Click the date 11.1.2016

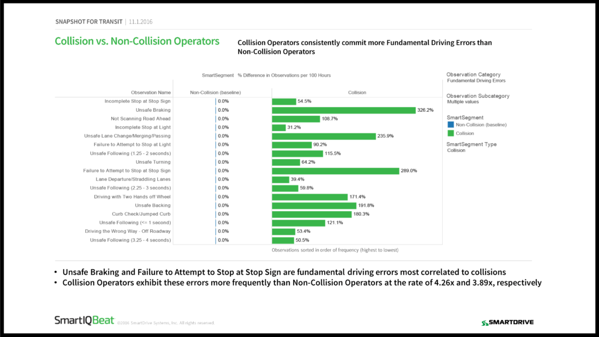click(140, 22)
